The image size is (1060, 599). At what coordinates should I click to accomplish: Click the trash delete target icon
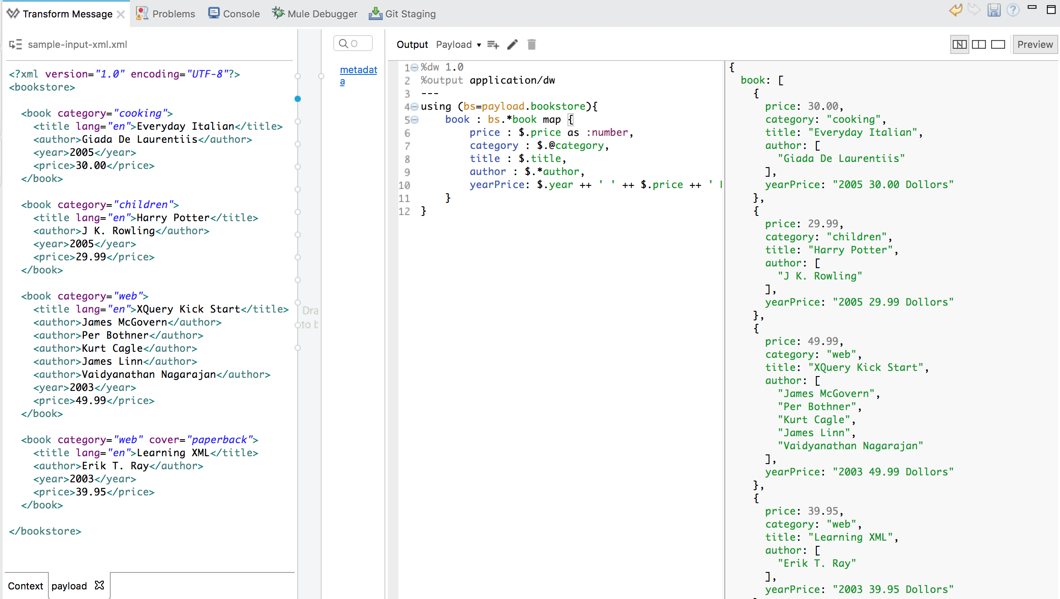531,44
